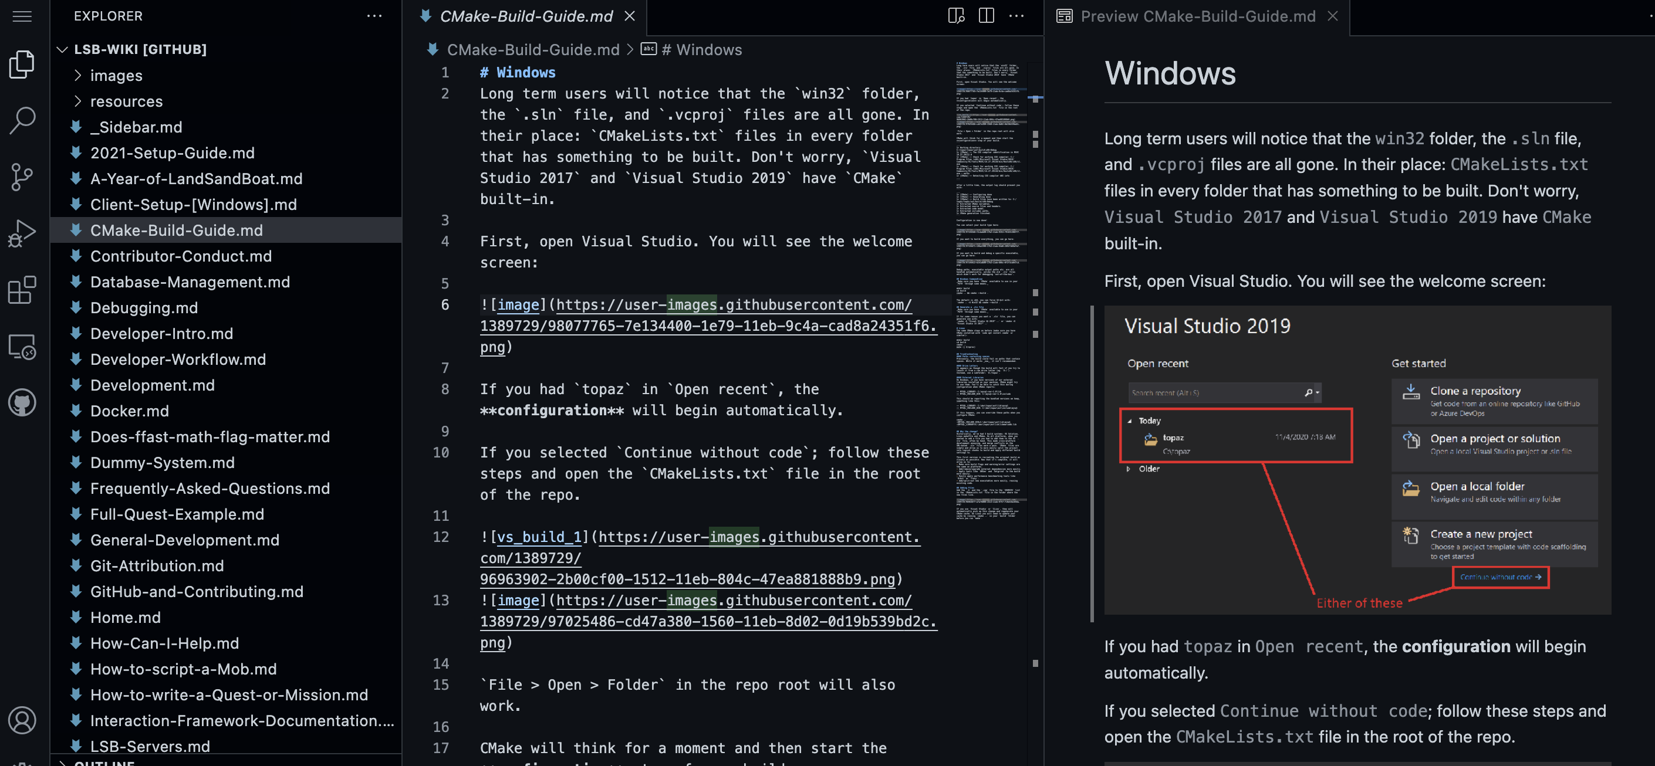Open the GitHub view icon
This screenshot has height=766, width=1655.
pos(22,402)
